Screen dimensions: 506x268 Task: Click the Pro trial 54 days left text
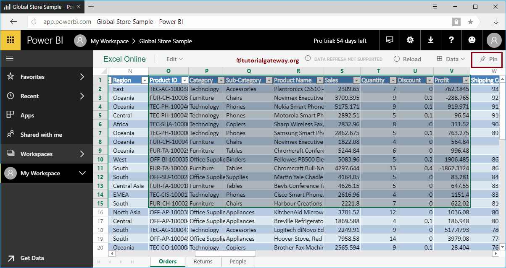[x=340, y=41]
